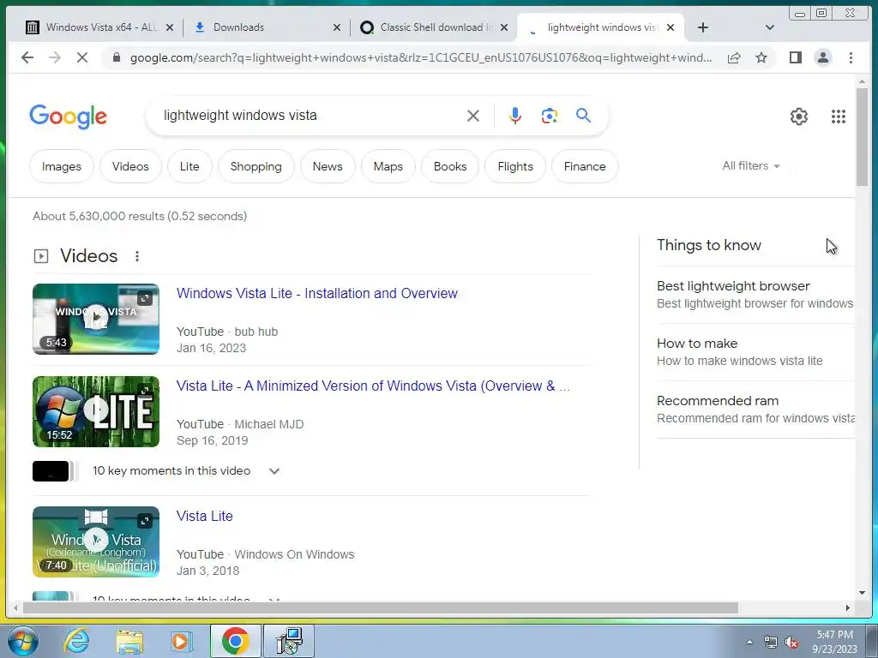
Task: Open the installer program taskbar icon
Action: pos(290,641)
